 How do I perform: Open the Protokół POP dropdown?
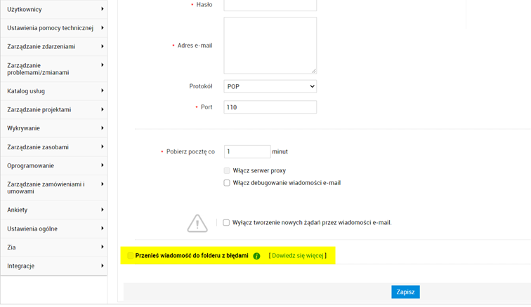[270, 86]
